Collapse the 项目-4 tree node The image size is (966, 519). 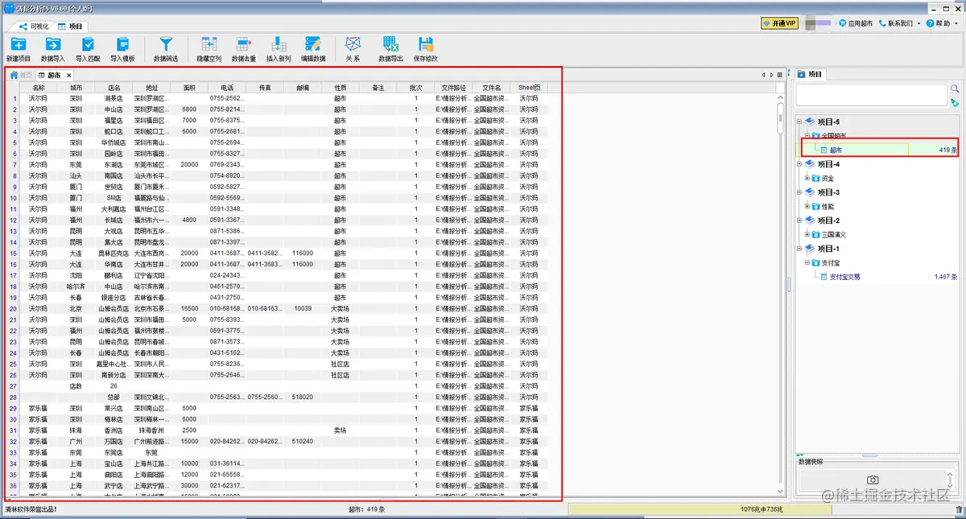(x=799, y=164)
